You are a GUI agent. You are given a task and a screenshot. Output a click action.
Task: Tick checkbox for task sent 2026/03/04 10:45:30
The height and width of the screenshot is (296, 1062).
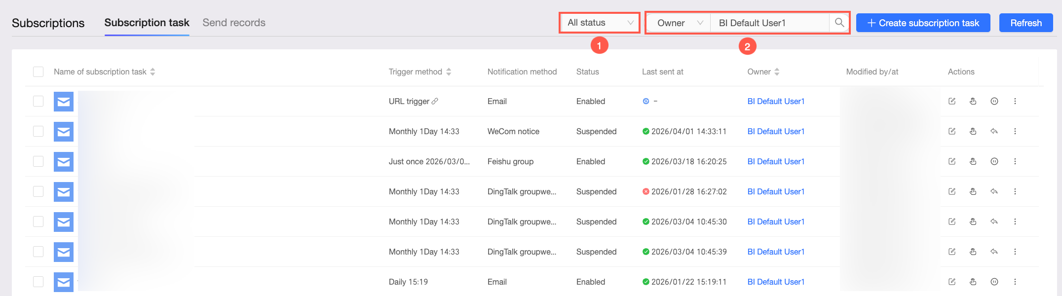[x=38, y=222]
